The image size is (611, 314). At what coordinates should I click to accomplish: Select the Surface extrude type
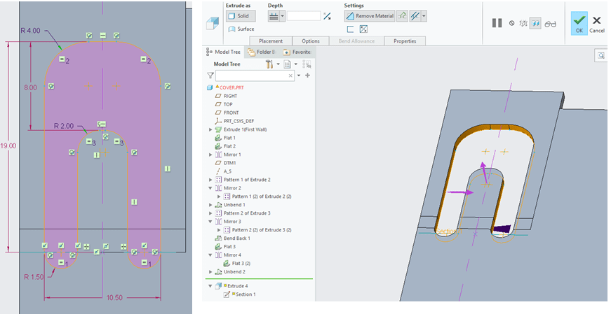pyautogui.click(x=241, y=29)
